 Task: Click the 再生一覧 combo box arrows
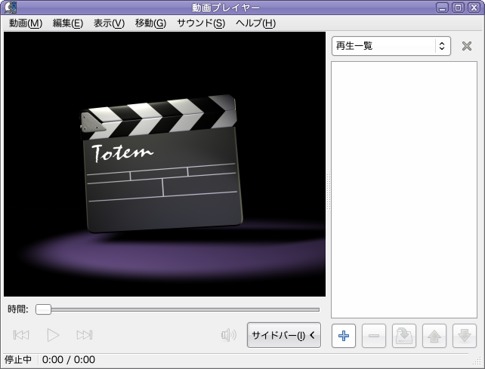point(442,46)
